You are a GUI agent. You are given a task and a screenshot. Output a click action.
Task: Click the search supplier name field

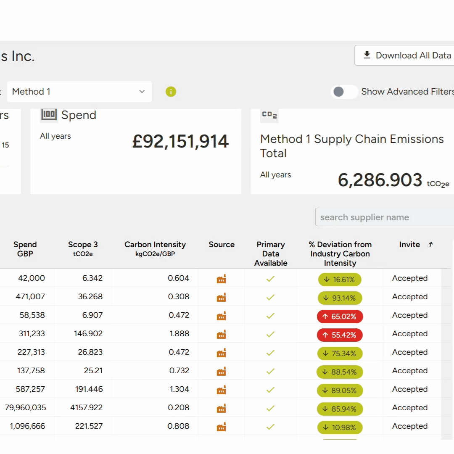385,217
